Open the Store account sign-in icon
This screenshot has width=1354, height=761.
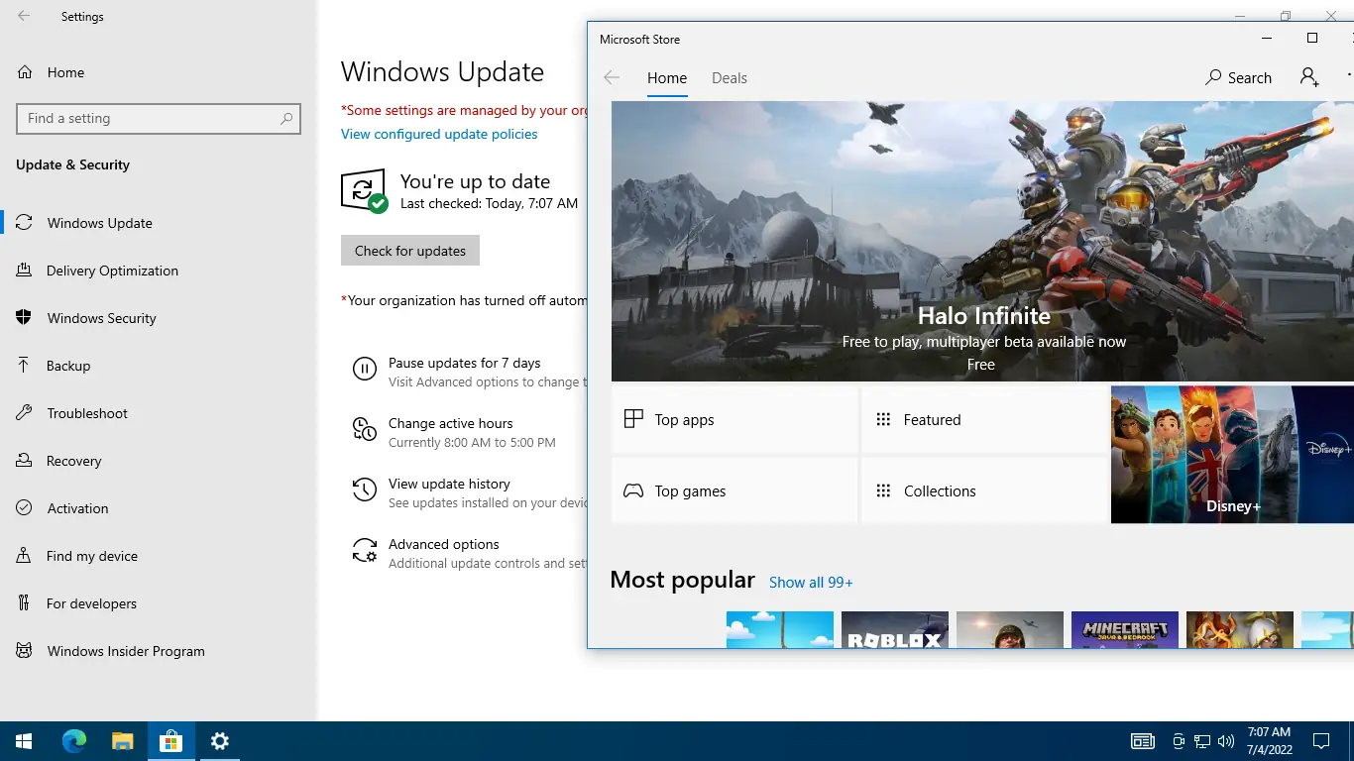click(1309, 77)
